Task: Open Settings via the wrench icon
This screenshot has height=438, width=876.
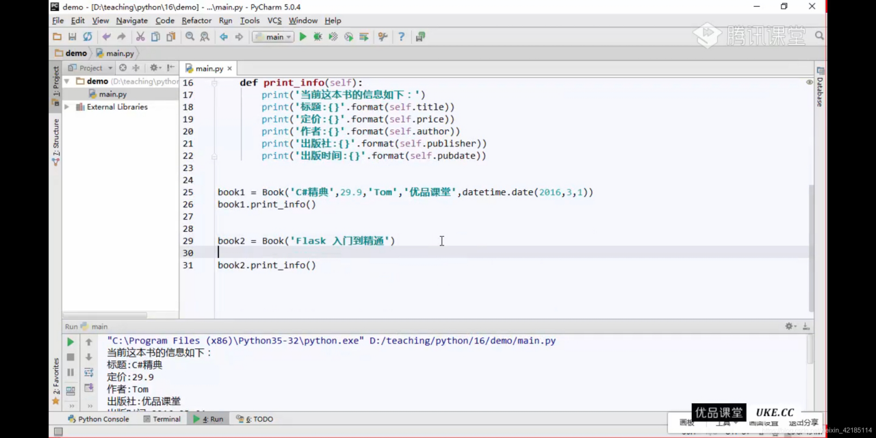Action: point(383,37)
